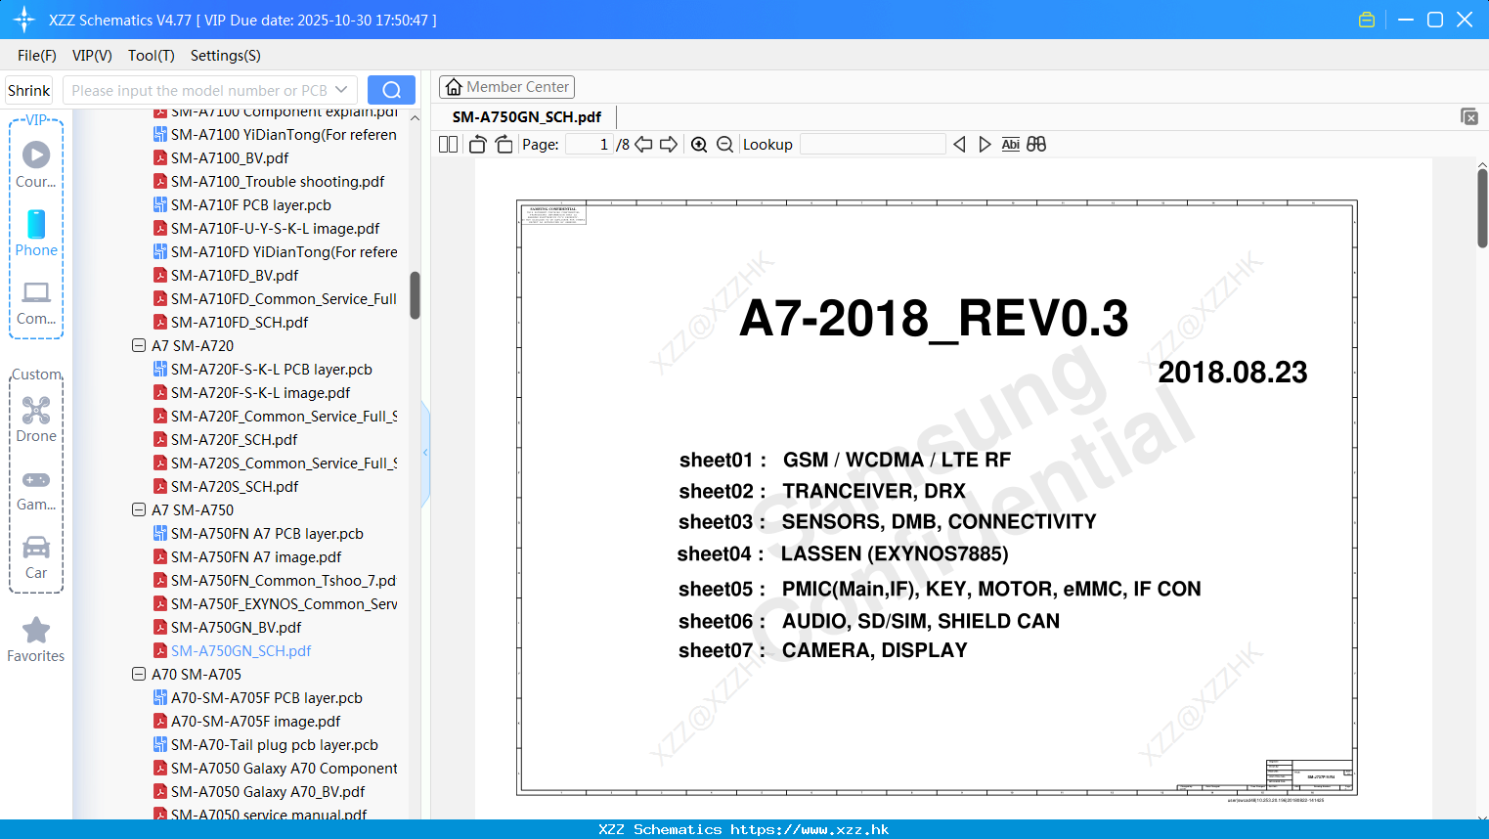Rotate page counterclockwise

477,144
